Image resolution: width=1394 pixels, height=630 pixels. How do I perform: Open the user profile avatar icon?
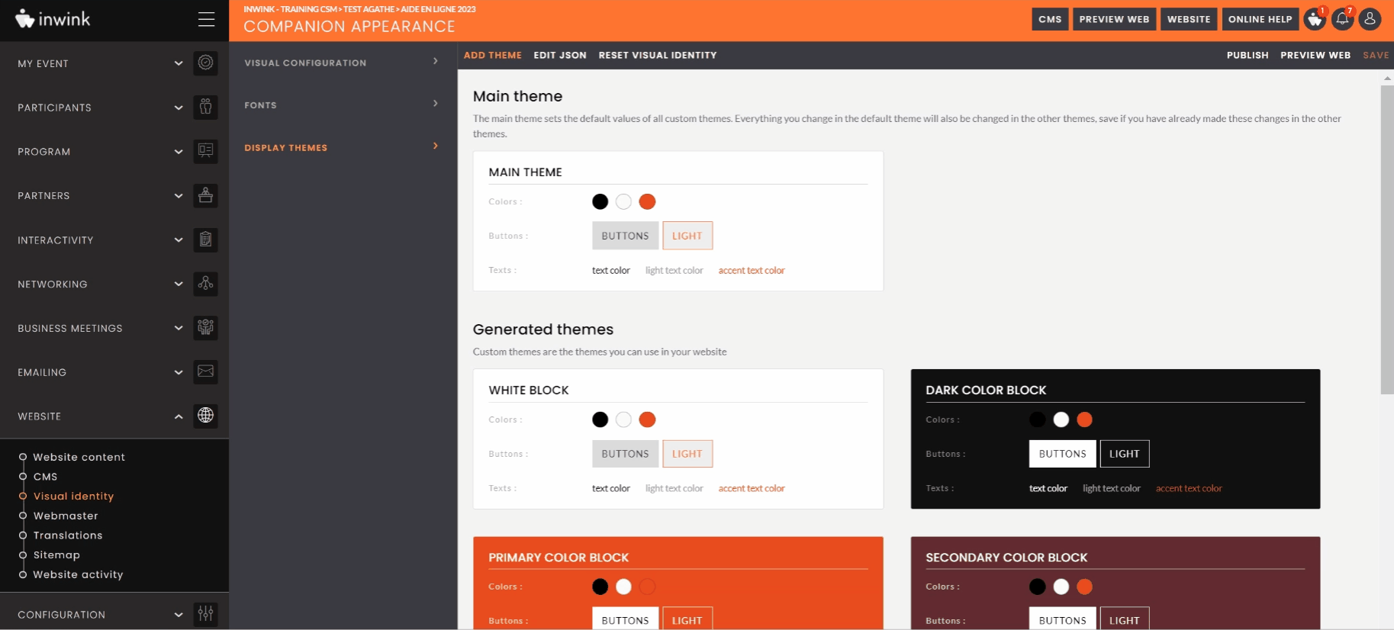tap(1370, 19)
